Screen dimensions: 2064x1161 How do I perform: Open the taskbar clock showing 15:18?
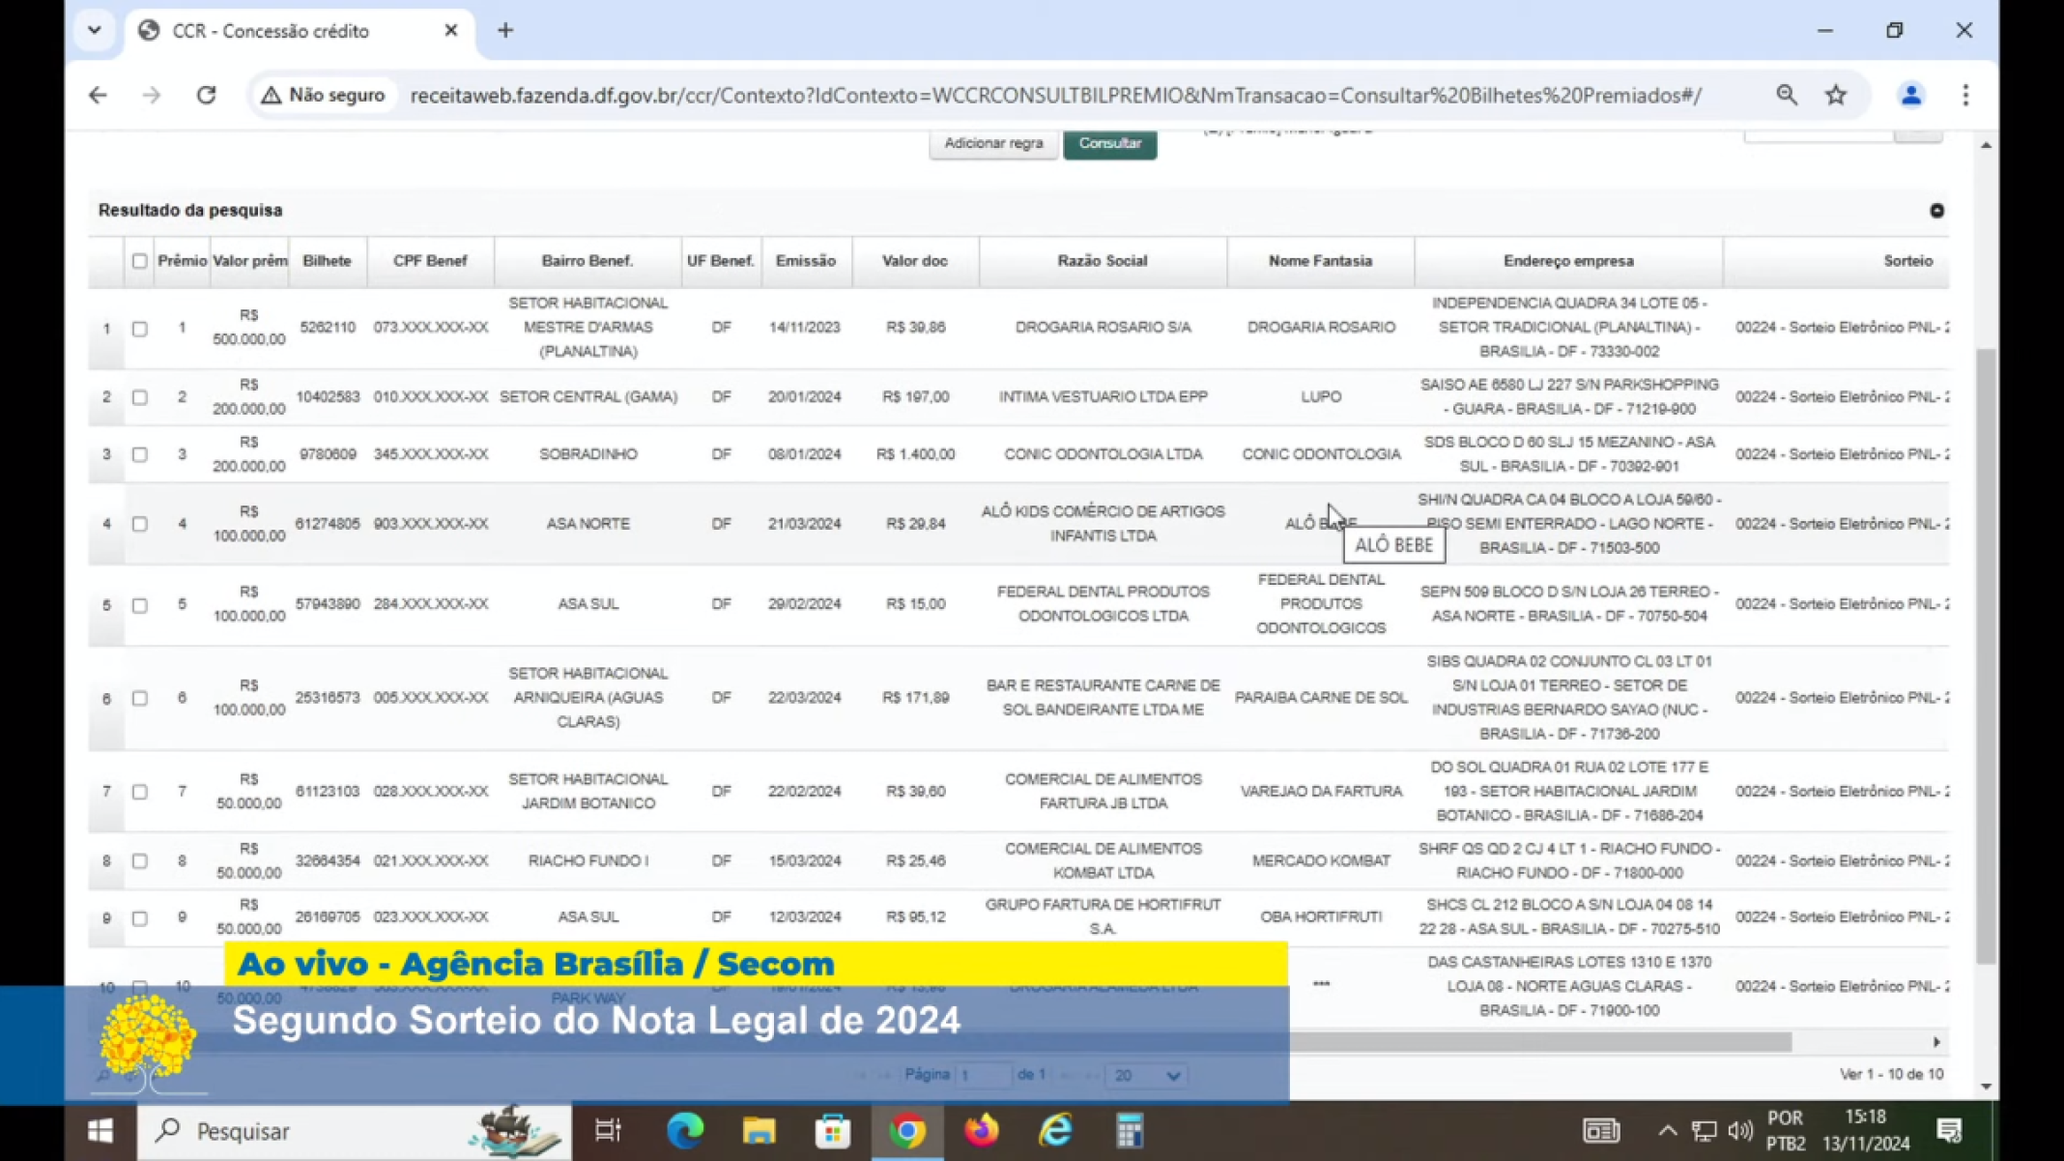tap(1866, 1130)
